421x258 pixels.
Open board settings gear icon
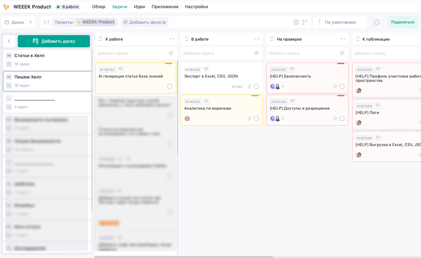pyautogui.click(x=377, y=22)
